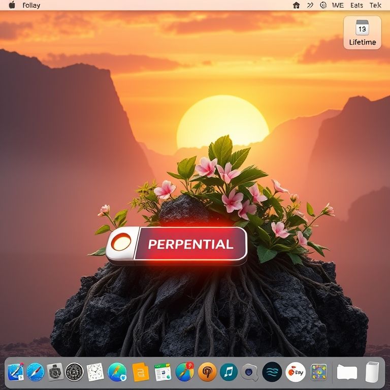The width and height of the screenshot is (390, 390).
Task: Open the white folder in the dock
Action: pyautogui.click(x=347, y=372)
